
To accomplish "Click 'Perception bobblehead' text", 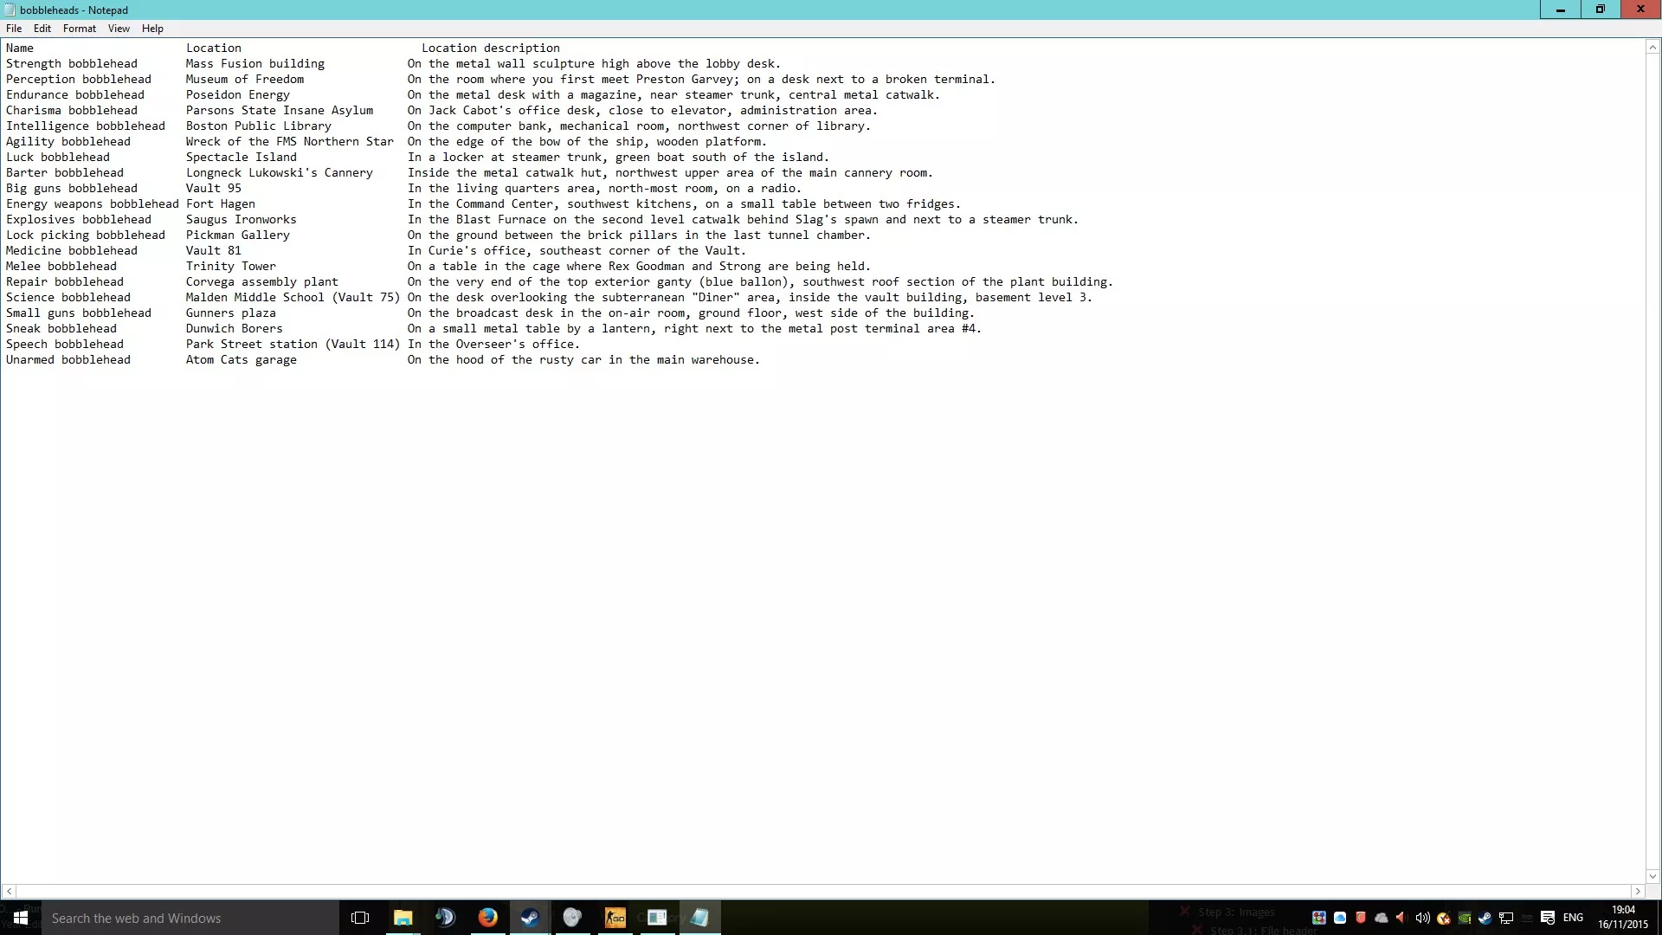I will [x=79, y=80].
